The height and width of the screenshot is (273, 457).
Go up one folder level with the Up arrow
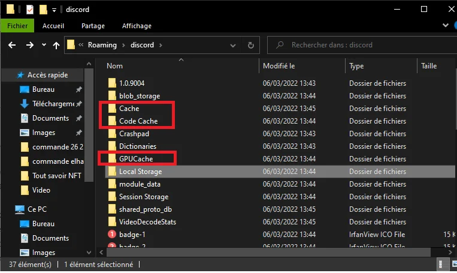tap(56, 45)
